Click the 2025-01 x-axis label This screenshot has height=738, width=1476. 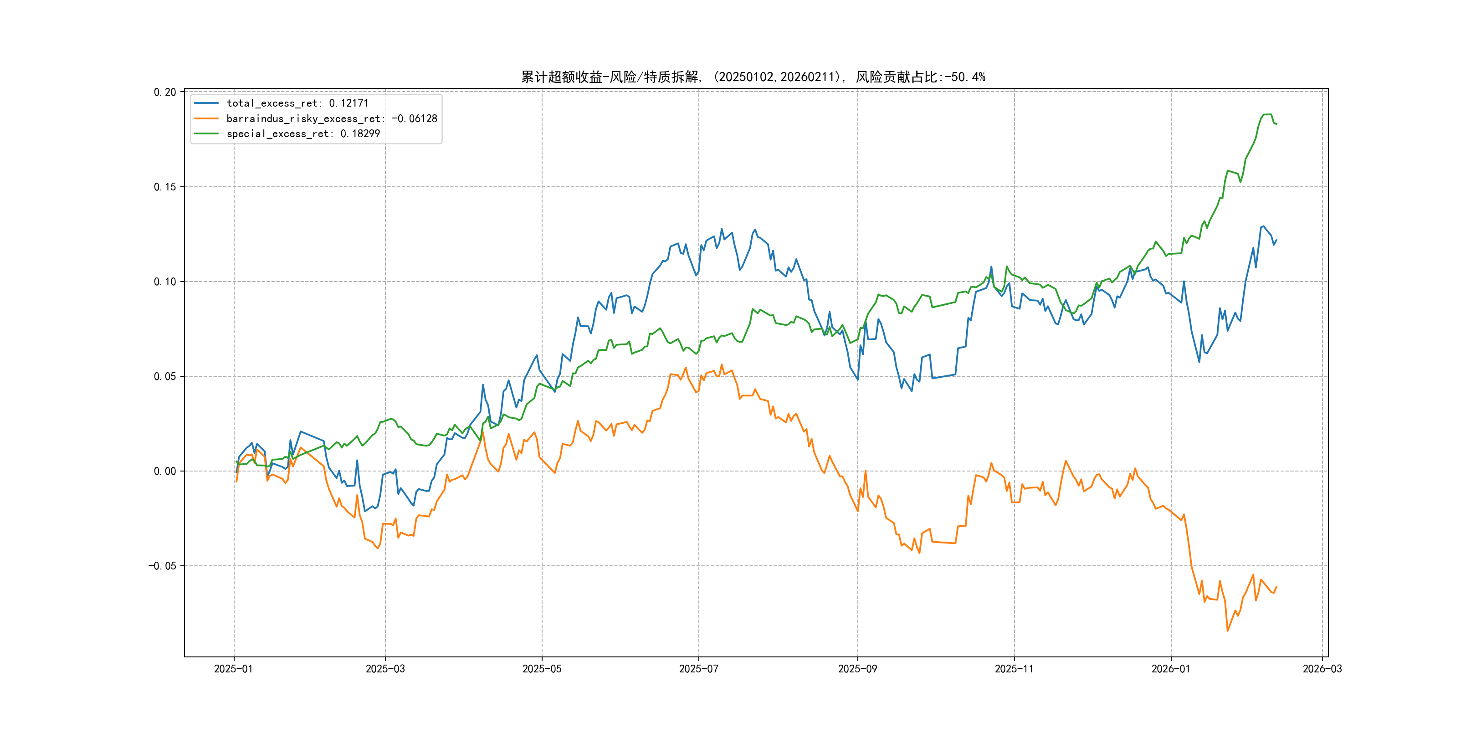point(233,669)
